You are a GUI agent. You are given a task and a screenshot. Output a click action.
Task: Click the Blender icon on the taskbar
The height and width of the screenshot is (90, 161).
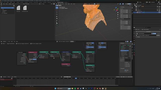coord(105,88)
